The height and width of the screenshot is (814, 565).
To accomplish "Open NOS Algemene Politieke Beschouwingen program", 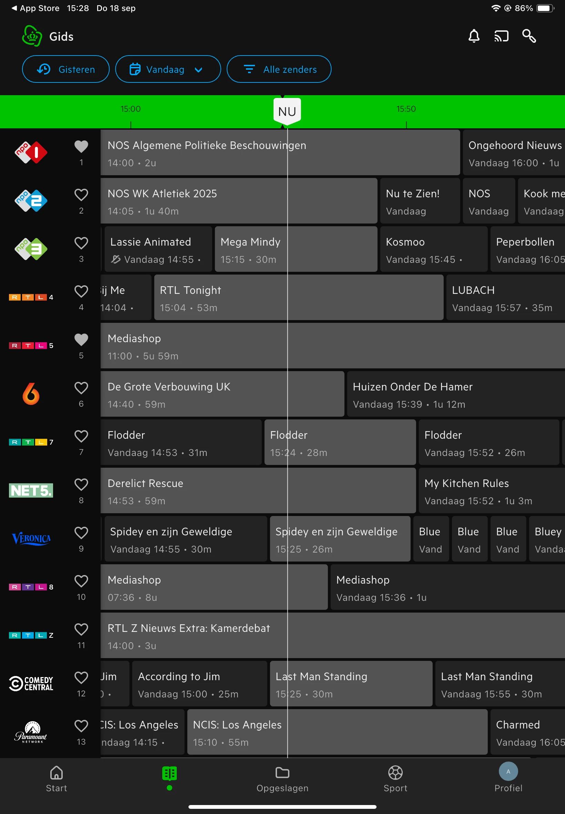I will (280, 153).
